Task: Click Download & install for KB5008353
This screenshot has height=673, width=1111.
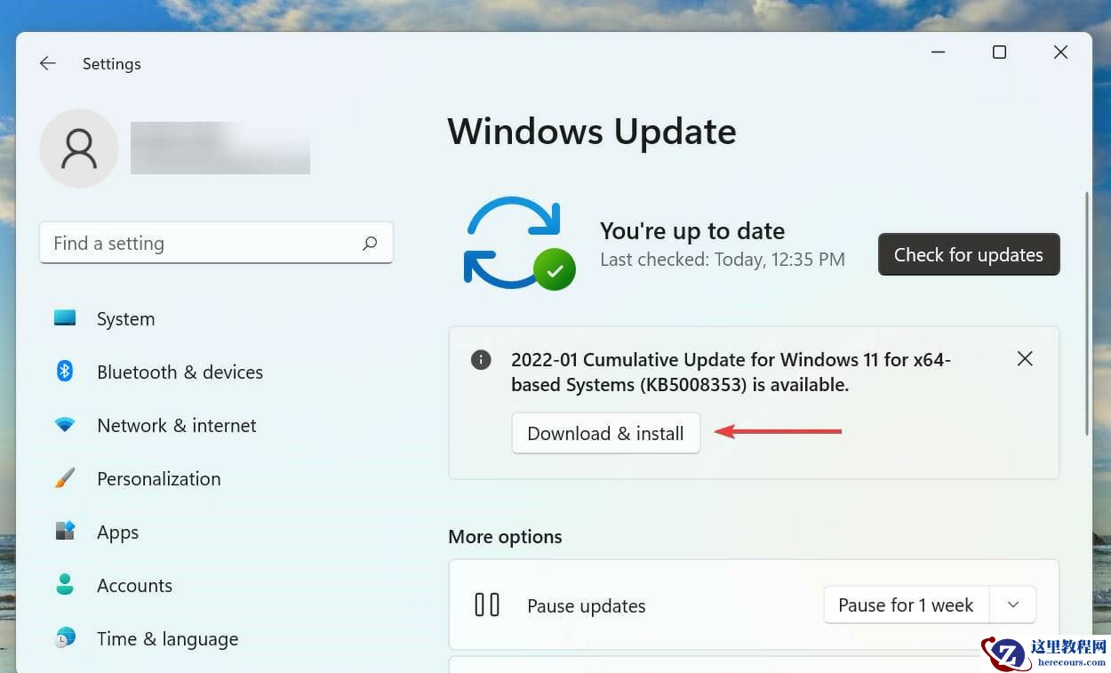Action: (x=605, y=433)
